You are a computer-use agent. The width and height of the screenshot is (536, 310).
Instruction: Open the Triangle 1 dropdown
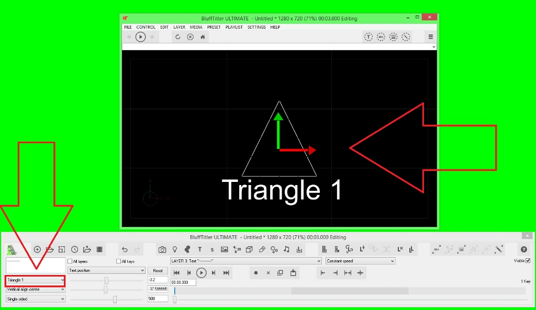tap(35, 280)
